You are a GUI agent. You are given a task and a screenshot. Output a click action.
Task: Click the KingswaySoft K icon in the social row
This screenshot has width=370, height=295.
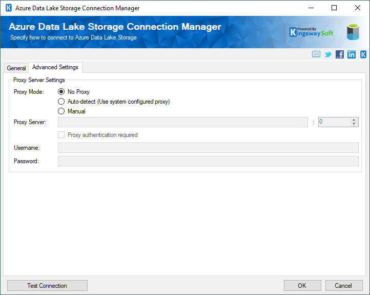363,54
